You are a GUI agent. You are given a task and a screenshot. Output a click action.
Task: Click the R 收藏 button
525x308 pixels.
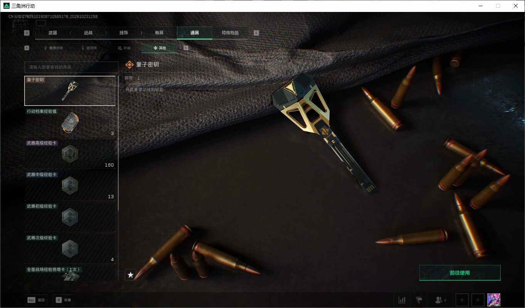pyautogui.click(x=64, y=300)
